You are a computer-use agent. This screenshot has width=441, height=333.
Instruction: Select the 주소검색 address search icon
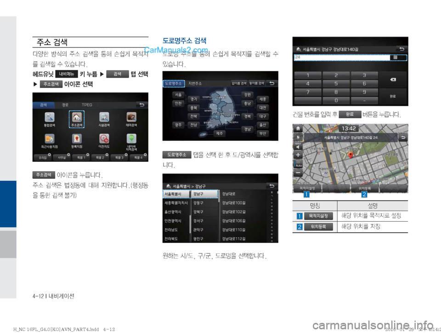point(77,119)
